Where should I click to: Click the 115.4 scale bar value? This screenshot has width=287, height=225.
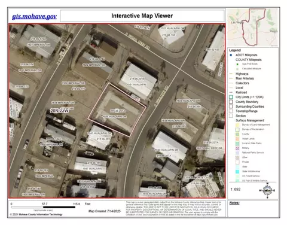coord(77,204)
